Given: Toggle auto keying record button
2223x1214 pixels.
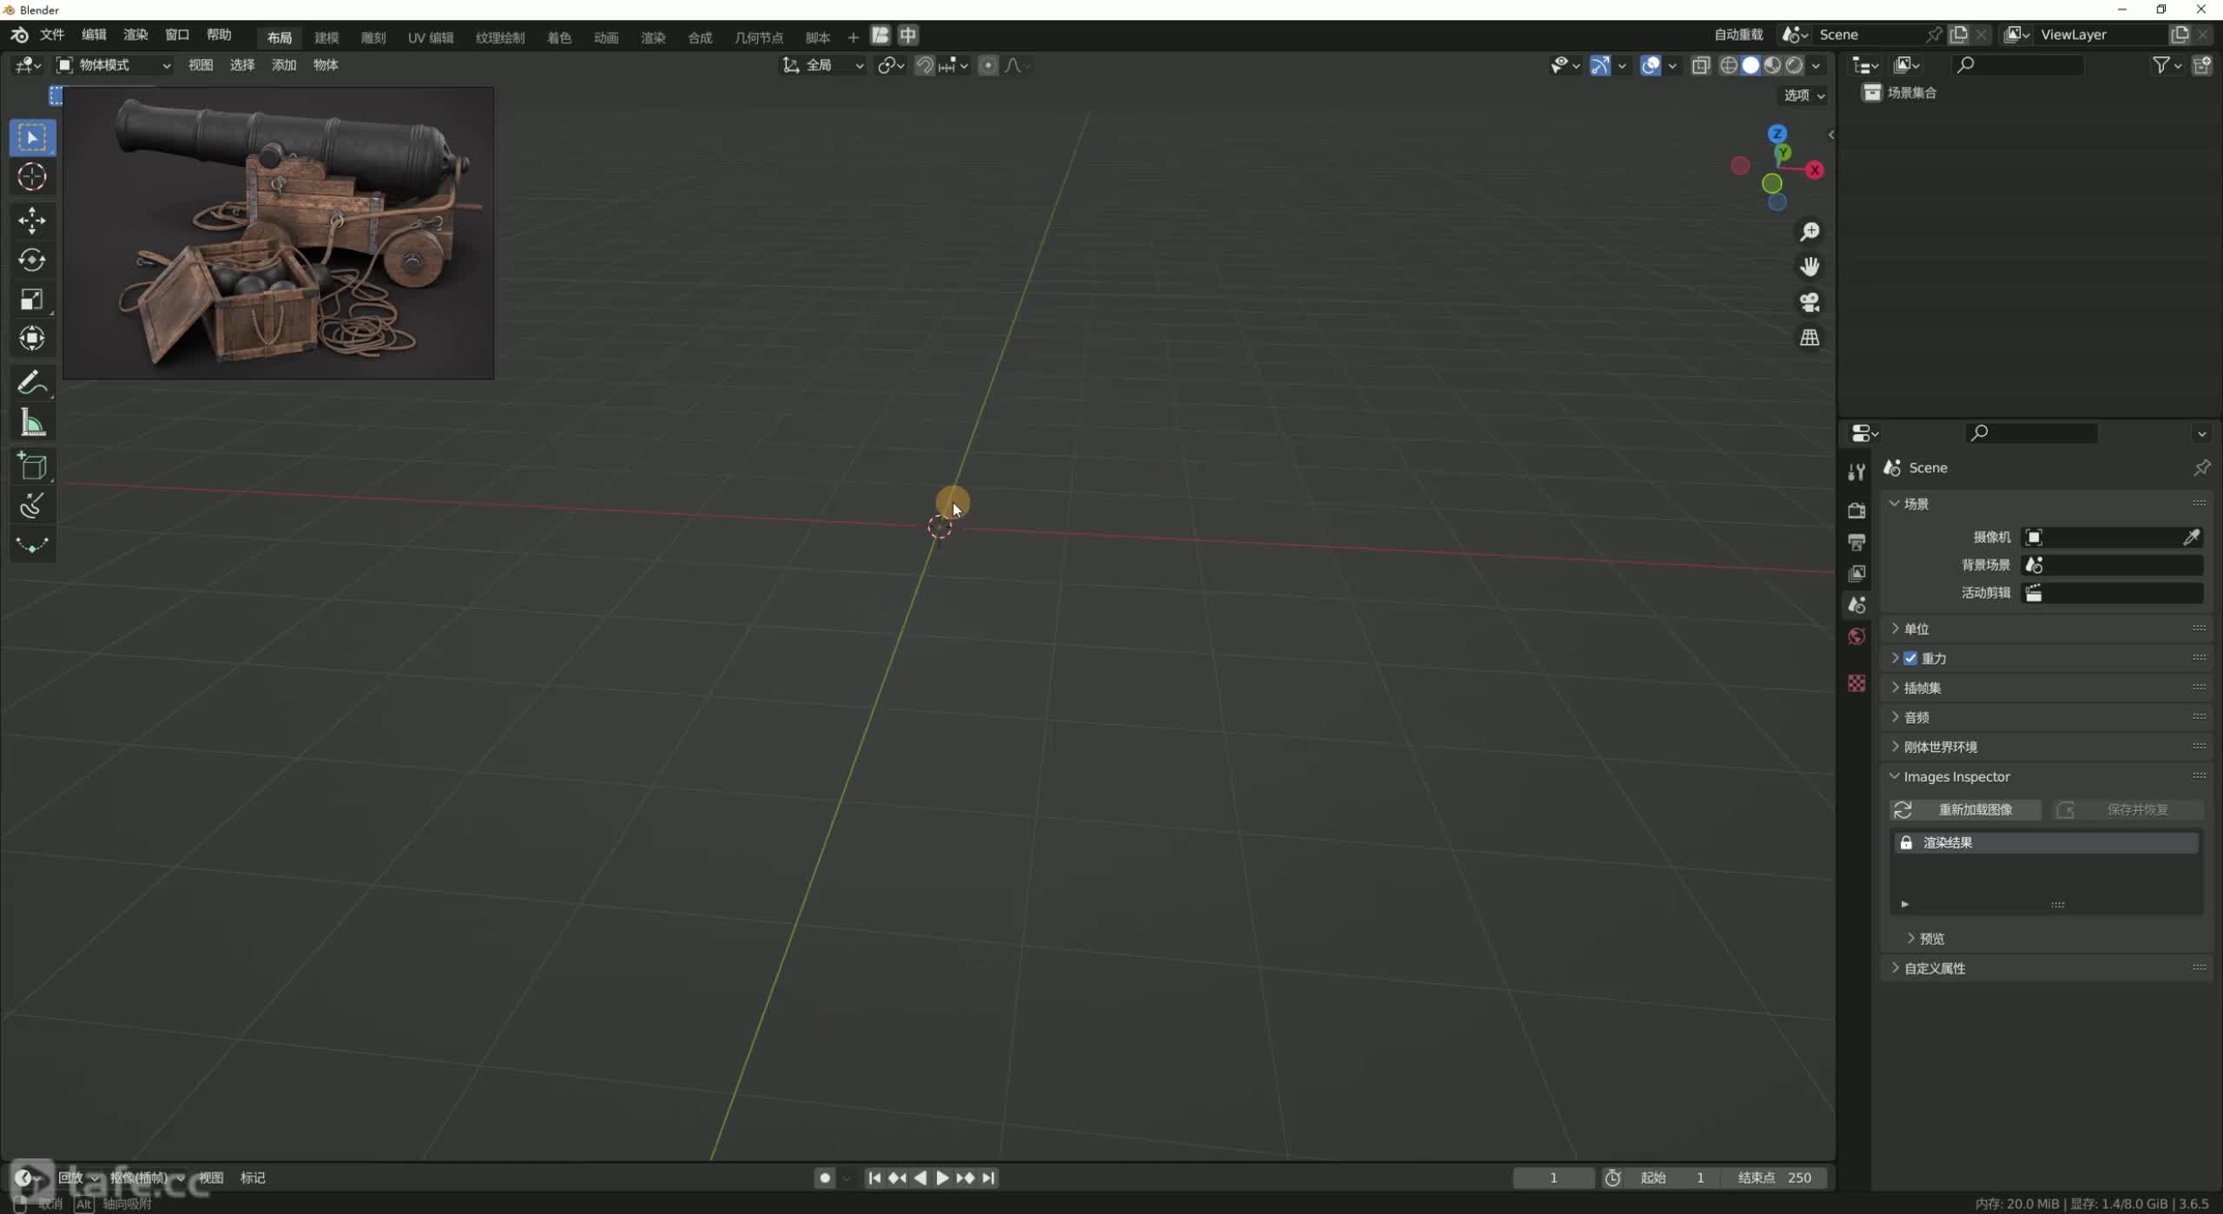Looking at the screenshot, I should tap(824, 1178).
